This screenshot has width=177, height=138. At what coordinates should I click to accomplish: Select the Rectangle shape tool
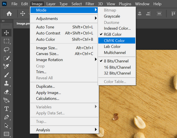pyautogui.click(x=6, y=134)
